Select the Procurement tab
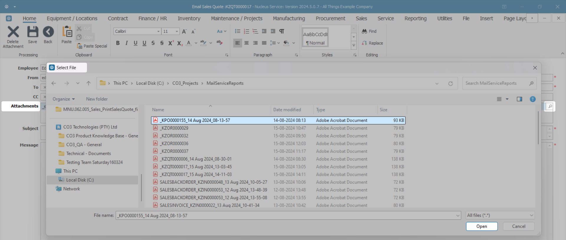This screenshot has width=566, height=240. click(x=330, y=19)
